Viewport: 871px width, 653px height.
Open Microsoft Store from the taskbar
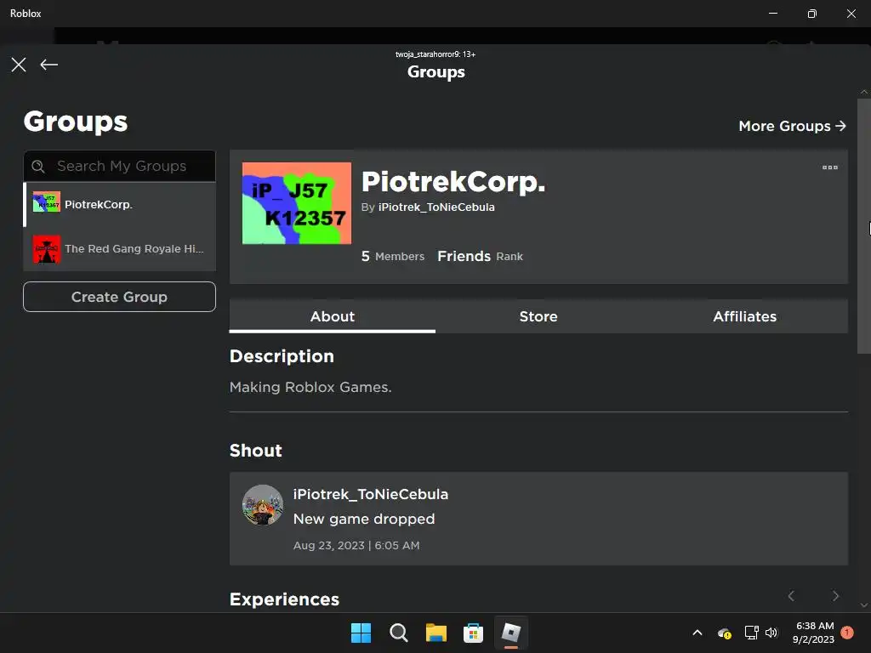pos(473,633)
